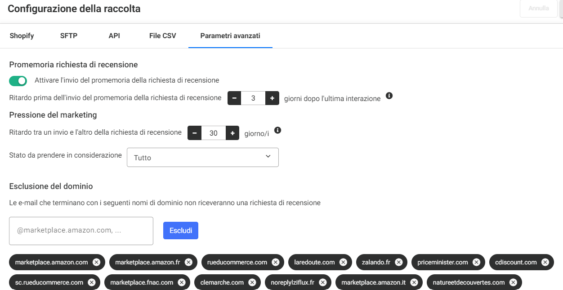Screen dimensions: 563x290
Task: Remove clemarche.com from the exclusion list
Action: click(x=252, y=282)
